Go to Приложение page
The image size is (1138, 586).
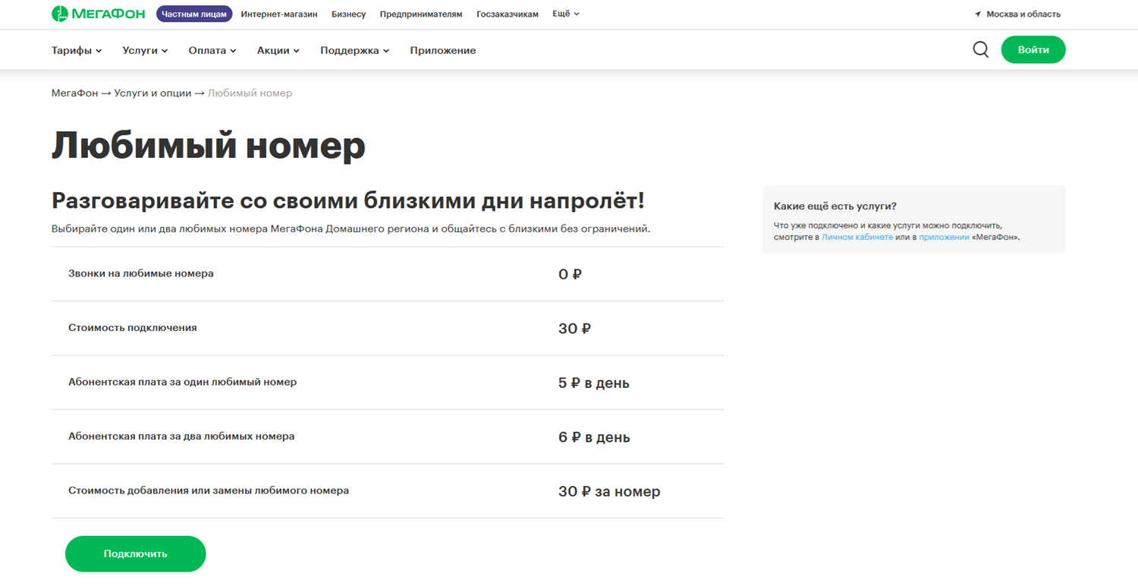click(443, 50)
